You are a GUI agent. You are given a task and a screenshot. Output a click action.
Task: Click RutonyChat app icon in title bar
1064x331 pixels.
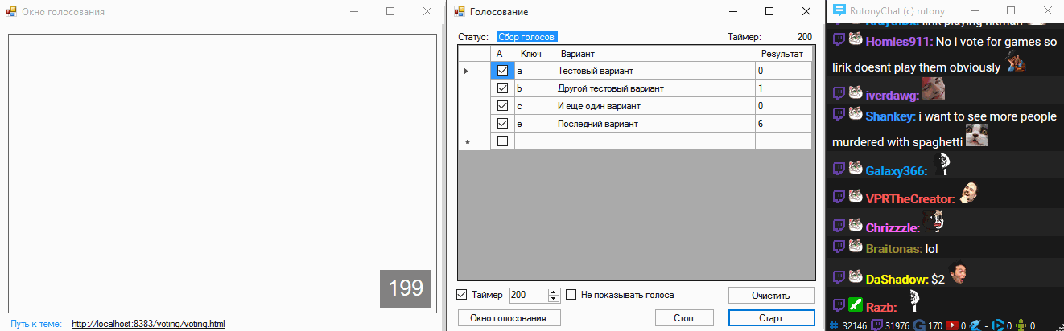839,11
